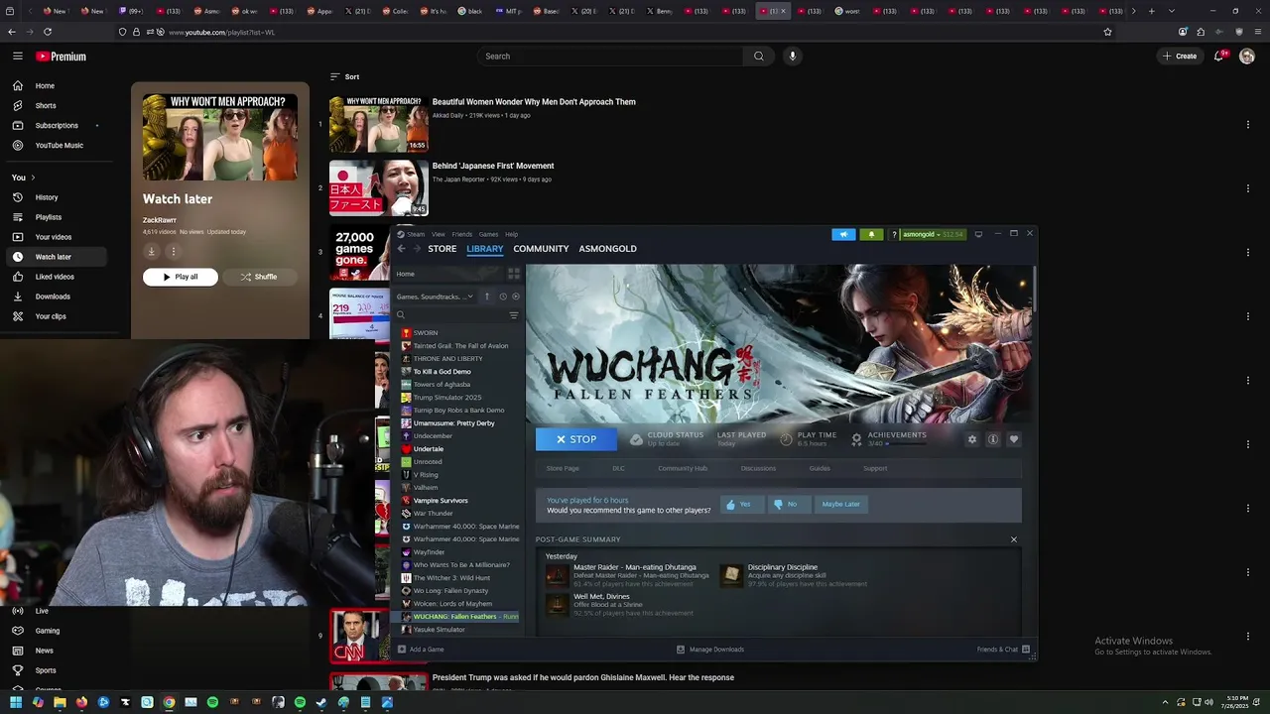Click the Steam announcements megaphone icon
This screenshot has width=1270, height=714.
[x=843, y=234]
